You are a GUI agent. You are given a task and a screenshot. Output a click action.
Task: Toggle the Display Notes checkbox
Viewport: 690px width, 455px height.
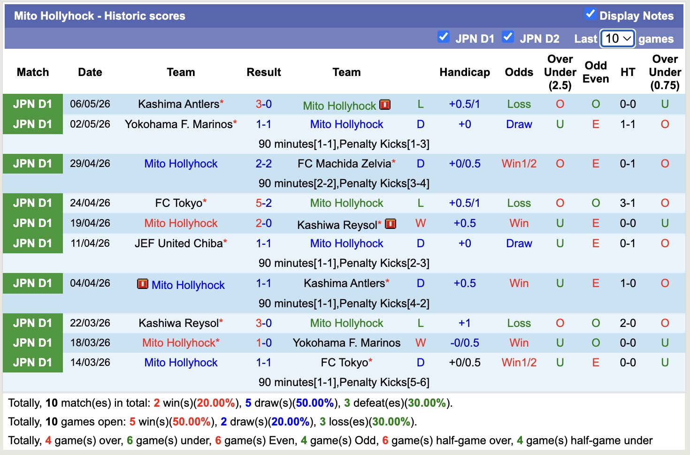click(x=590, y=14)
